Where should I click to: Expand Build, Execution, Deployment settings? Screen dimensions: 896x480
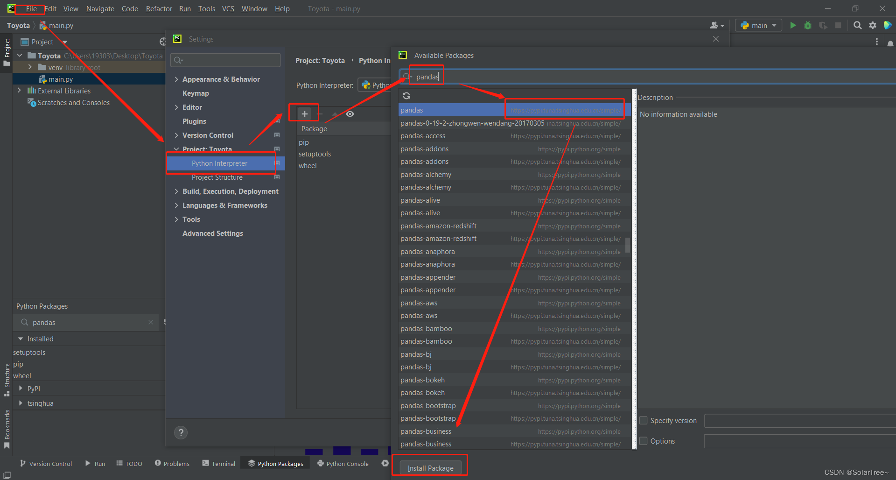tap(176, 191)
